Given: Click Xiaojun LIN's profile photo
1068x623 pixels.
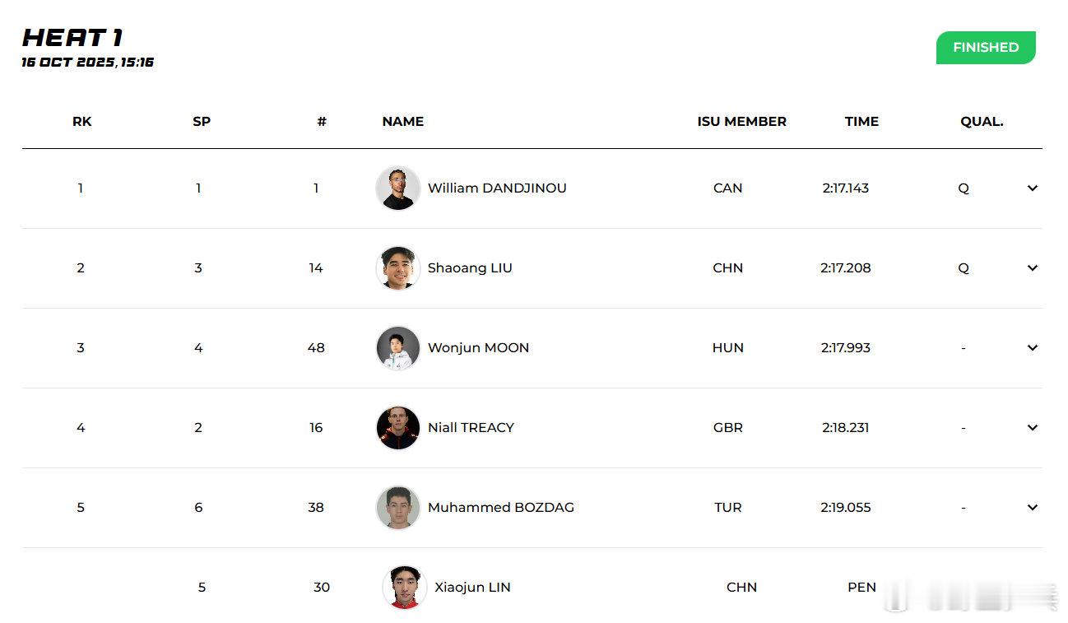Looking at the screenshot, I should pos(405,588).
